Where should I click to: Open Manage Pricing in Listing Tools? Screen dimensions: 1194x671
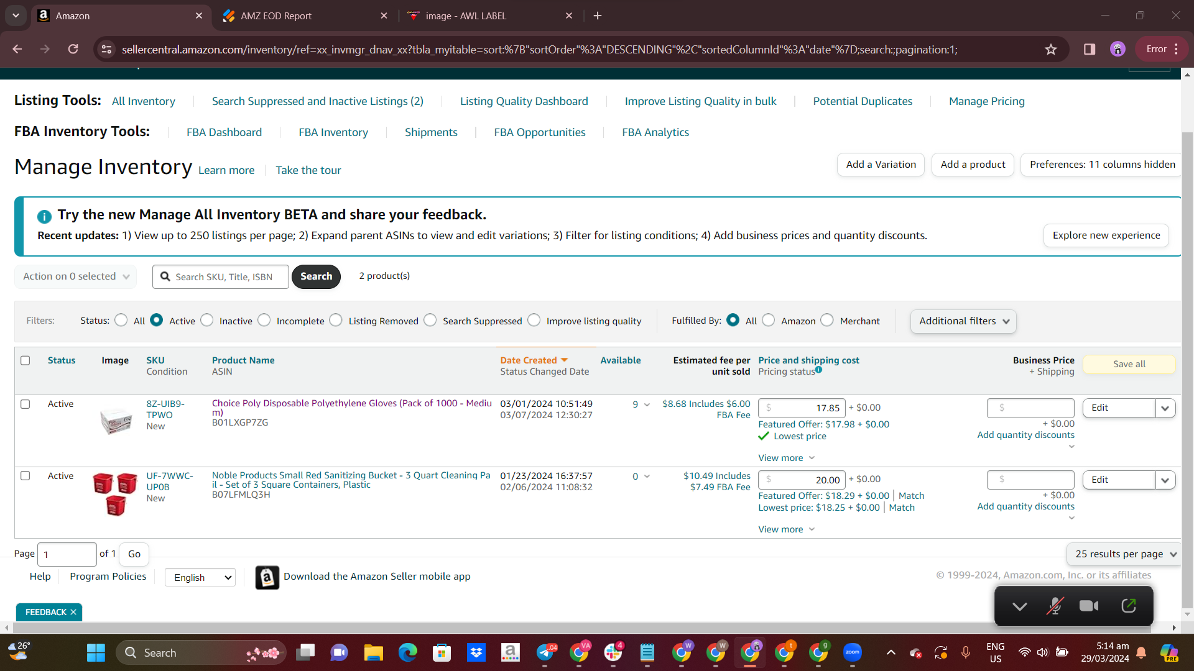(987, 101)
